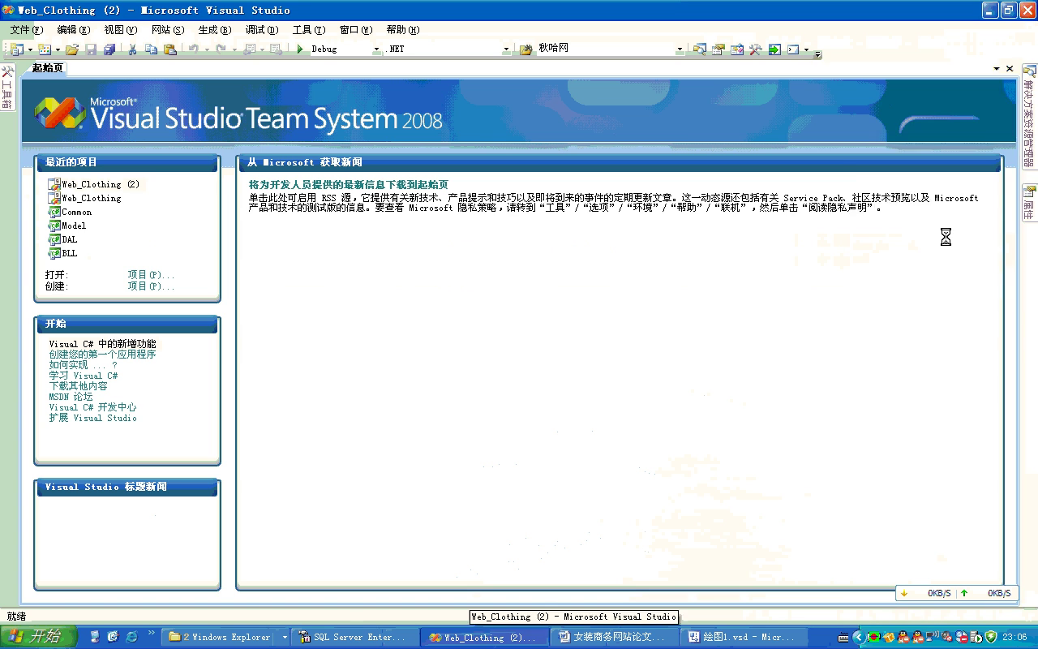Click the Redo arrow icon
Image resolution: width=1038 pixels, height=649 pixels.
221,49
